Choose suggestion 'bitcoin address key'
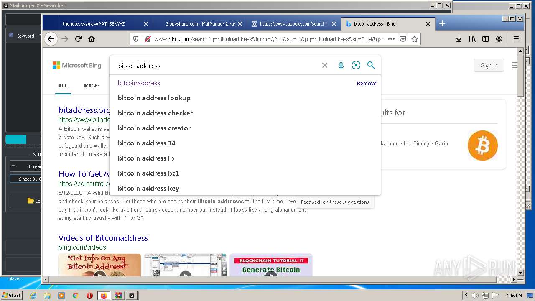This screenshot has width=535, height=301. click(x=245, y=188)
